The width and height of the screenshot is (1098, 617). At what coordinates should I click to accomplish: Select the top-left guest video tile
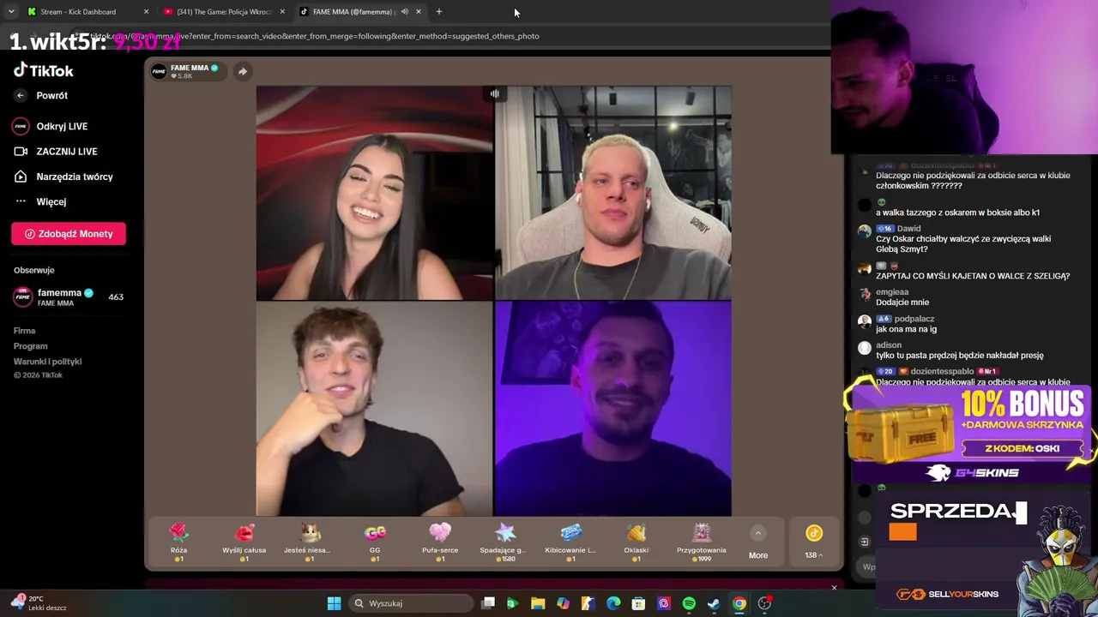click(375, 193)
